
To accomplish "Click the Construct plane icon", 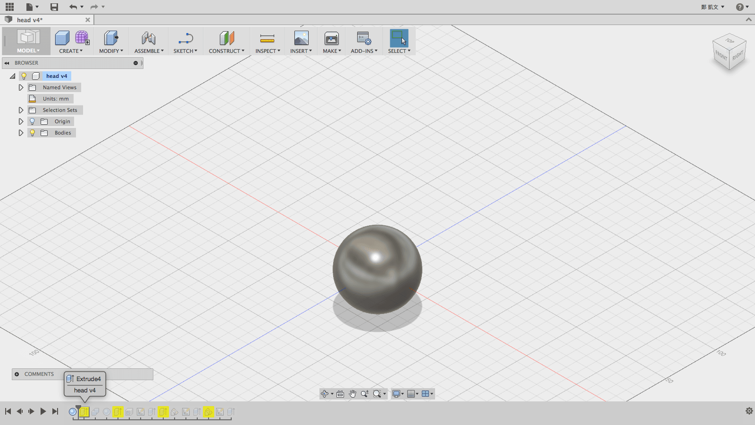I will click(226, 38).
